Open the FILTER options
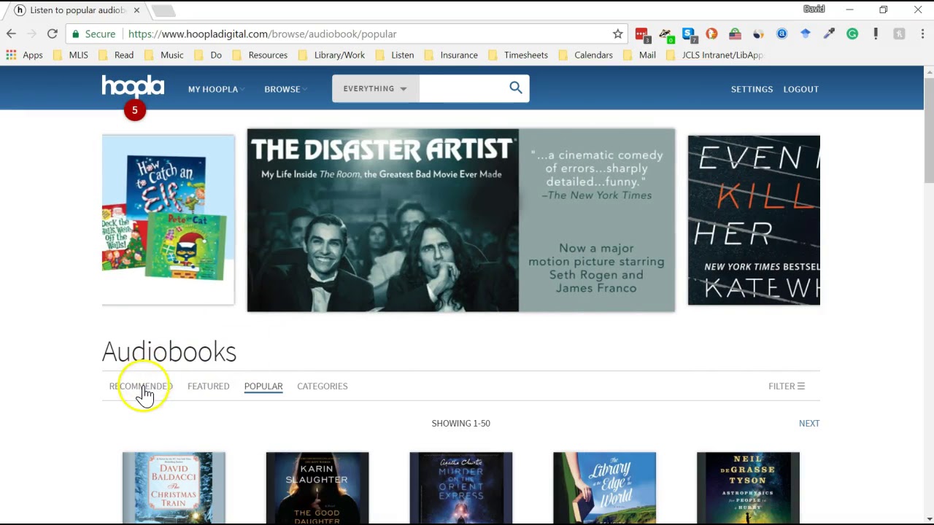 tap(787, 386)
